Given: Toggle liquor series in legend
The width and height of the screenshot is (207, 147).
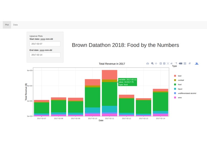Looking at the screenshot, I should tap(178, 89).
